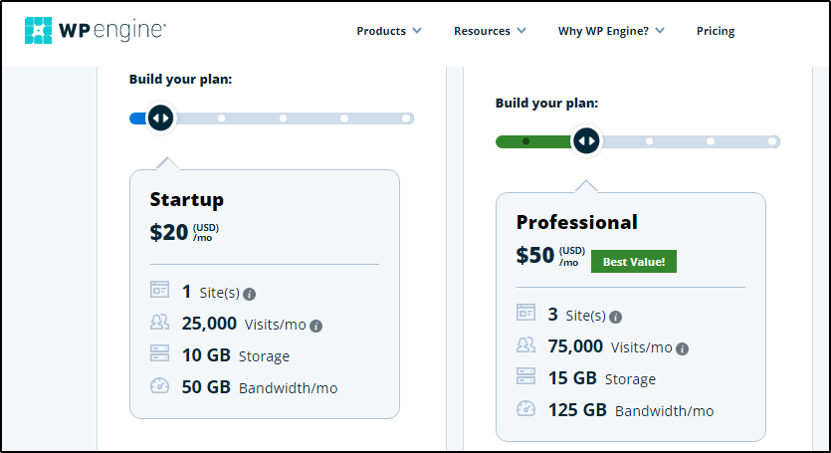Select third stop on Startup plan slider
Viewport: 831px width, 453px height.
[283, 118]
